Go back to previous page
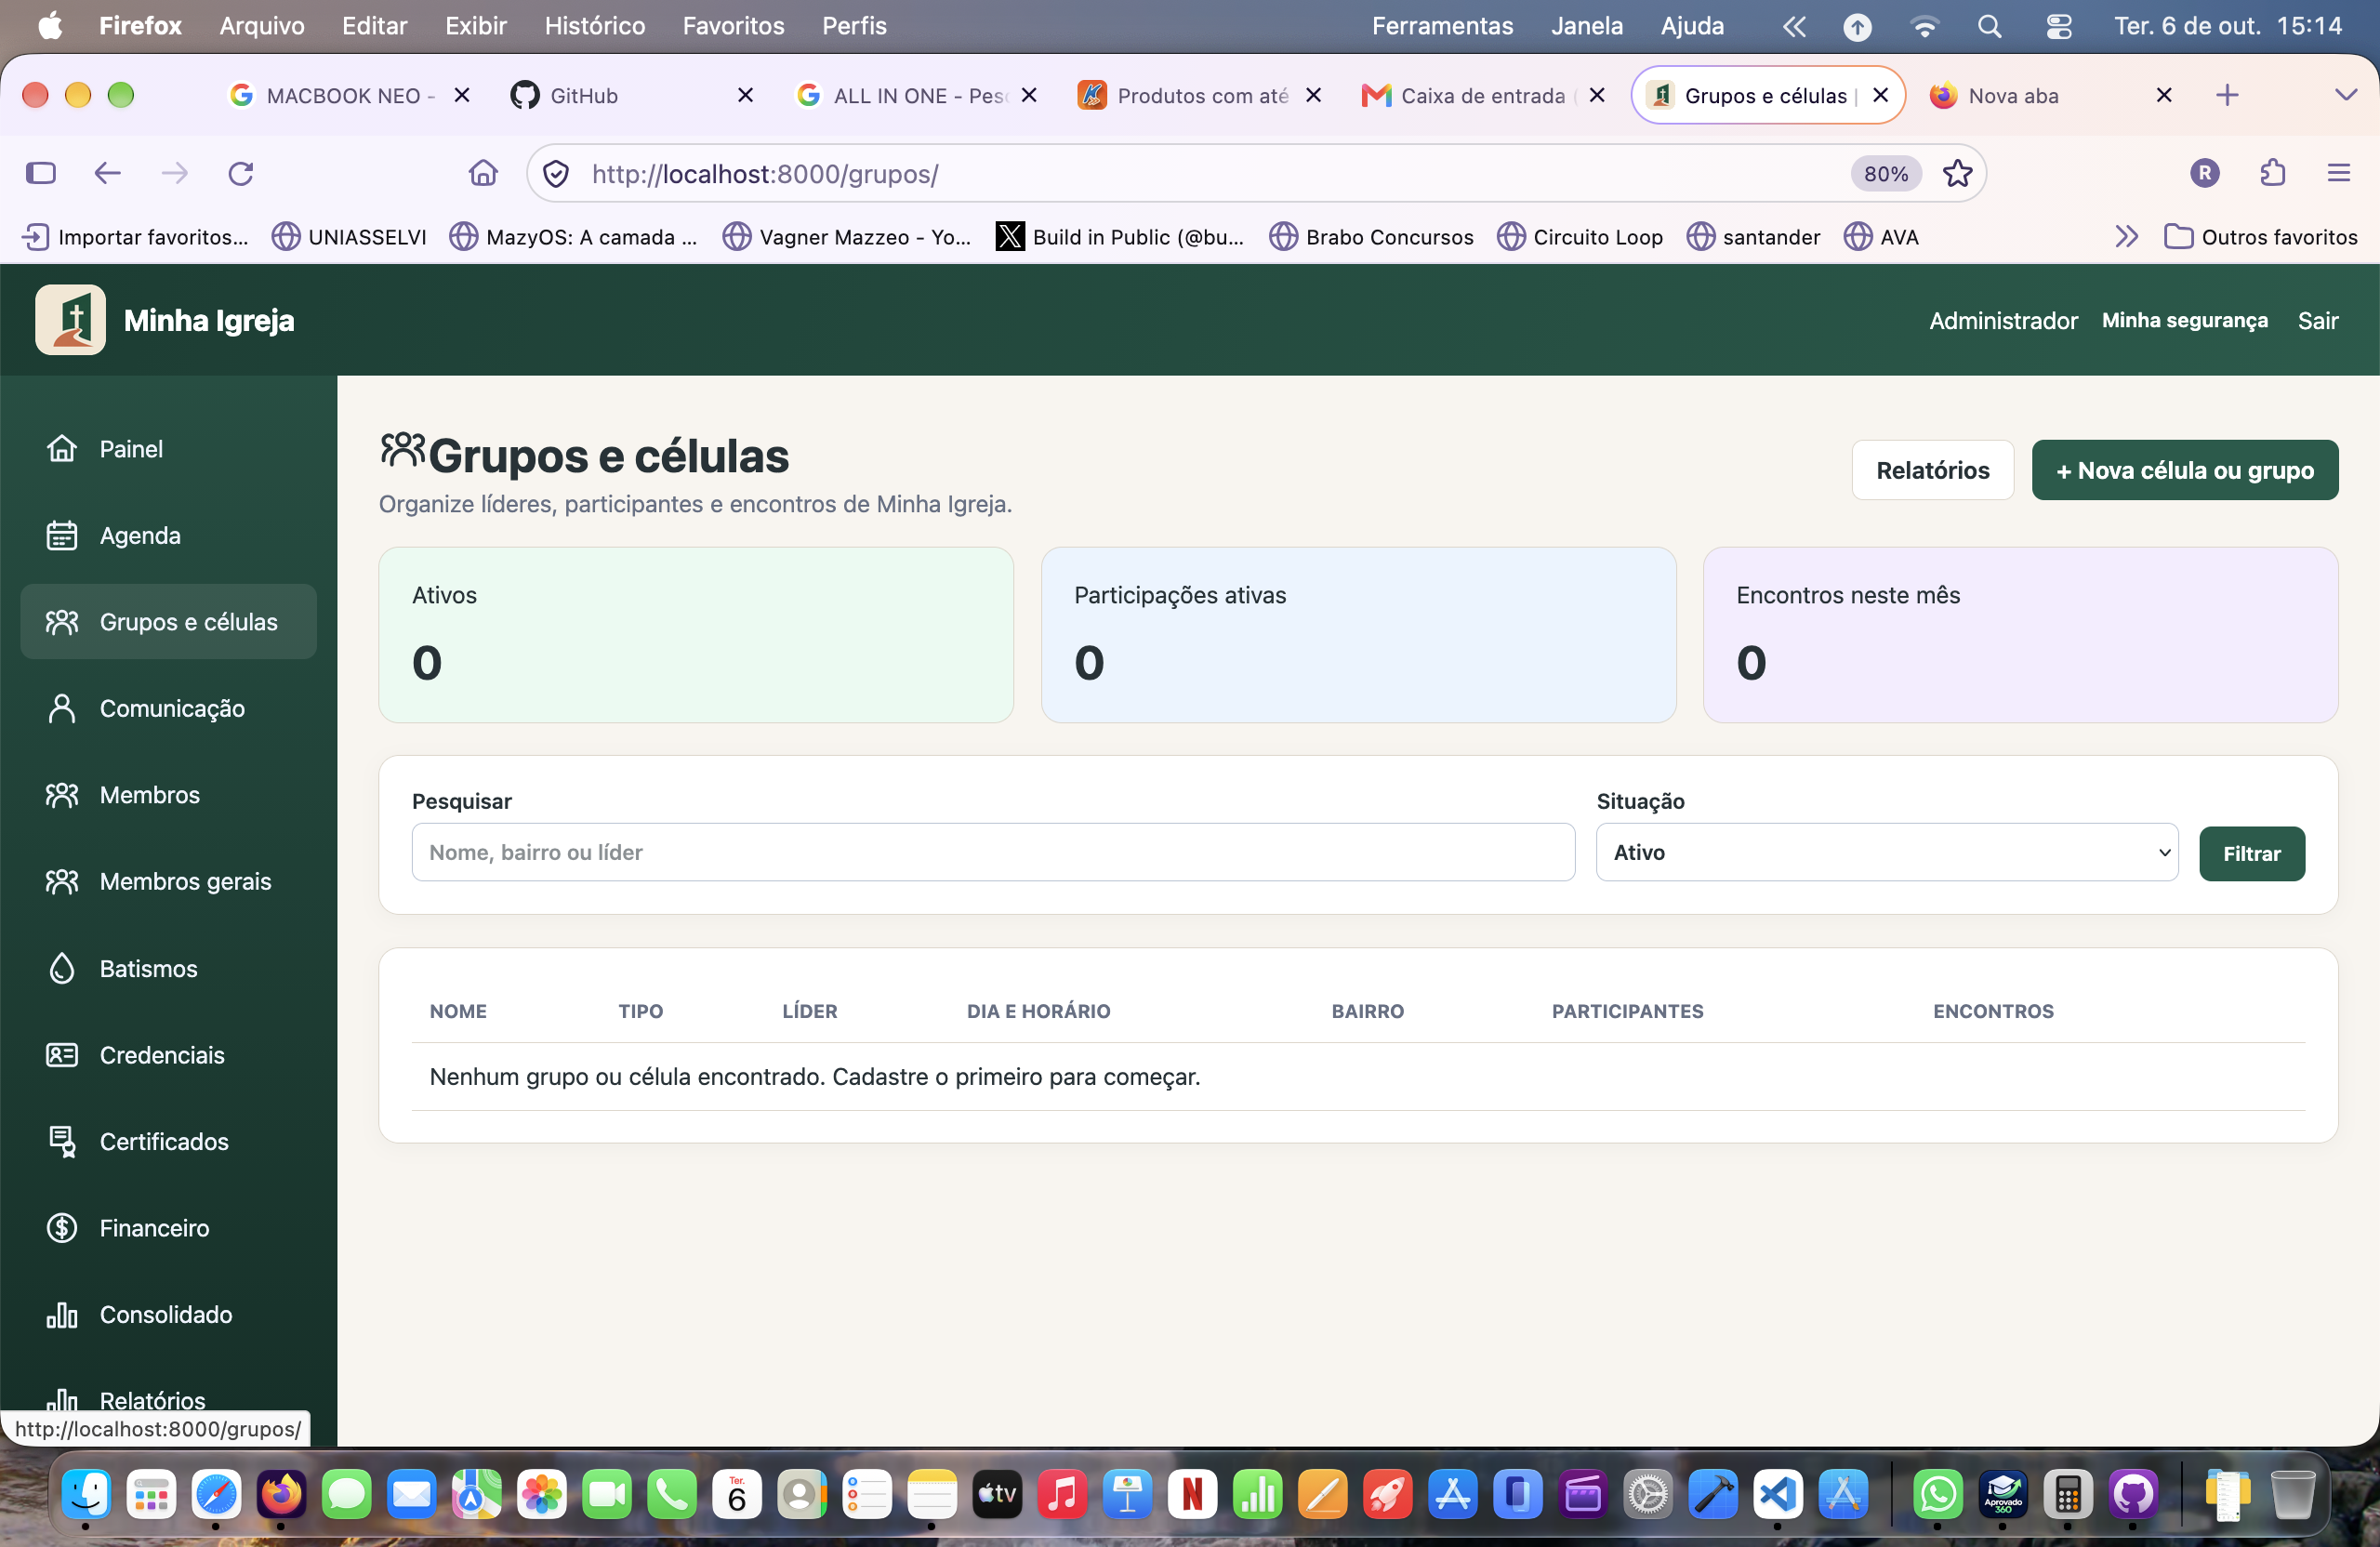This screenshot has height=1547, width=2380. pos(107,173)
